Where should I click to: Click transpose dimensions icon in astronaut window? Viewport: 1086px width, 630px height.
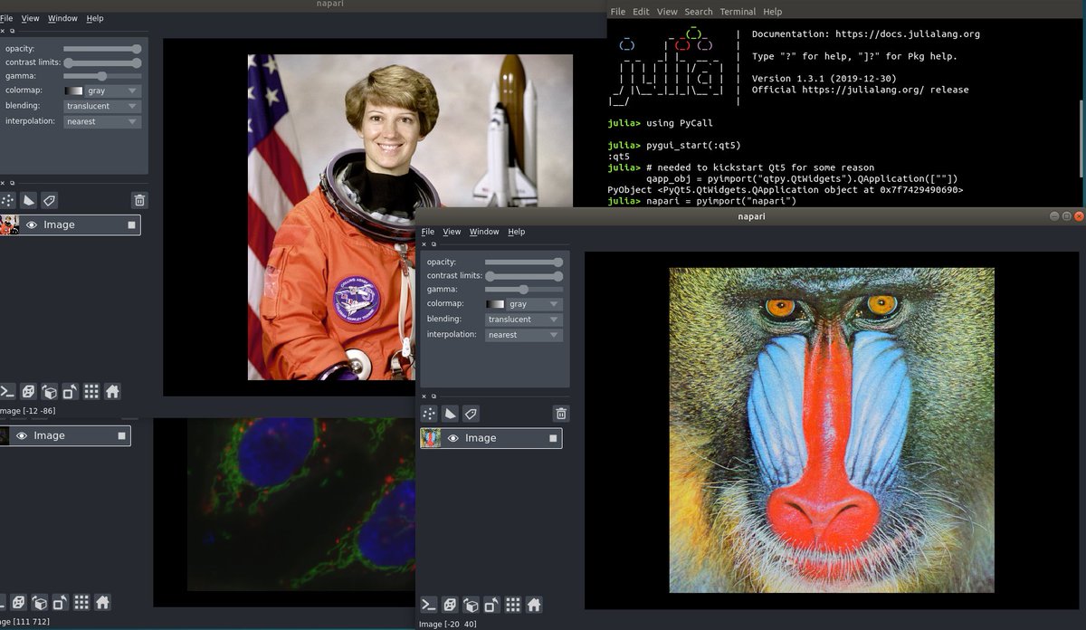pyautogui.click(x=70, y=392)
